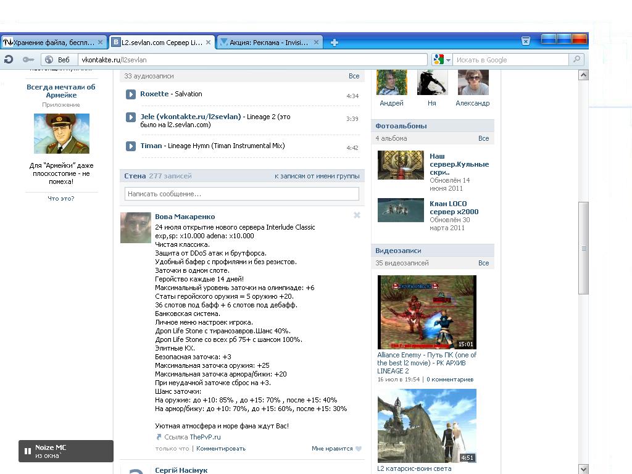Open Клан LOCO album thumbnail
Image resolution: width=632 pixels, height=474 pixels.
tap(401, 210)
